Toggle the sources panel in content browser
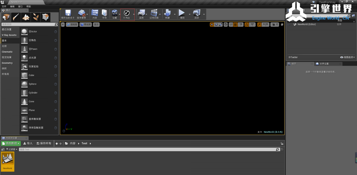The height and width of the screenshot is (175, 357). 3,149
